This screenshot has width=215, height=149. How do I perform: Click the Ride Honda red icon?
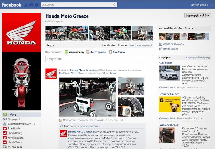(5, 128)
